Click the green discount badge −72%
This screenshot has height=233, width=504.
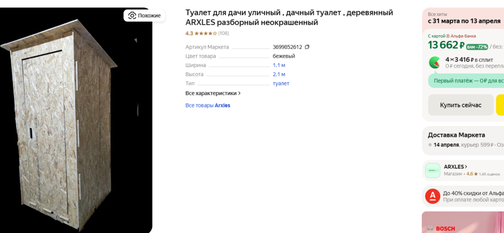click(477, 47)
